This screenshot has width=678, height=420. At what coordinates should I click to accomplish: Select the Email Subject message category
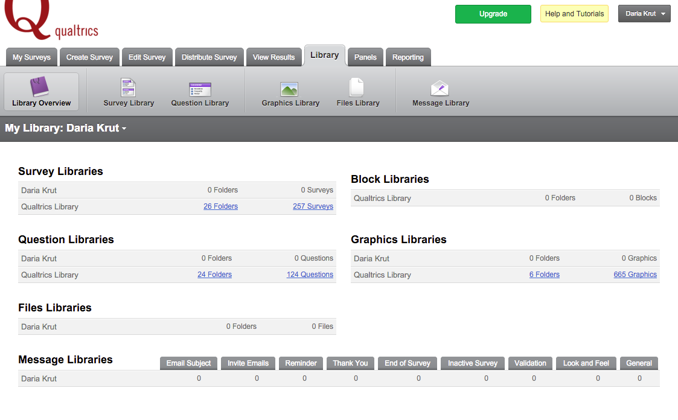(188, 363)
